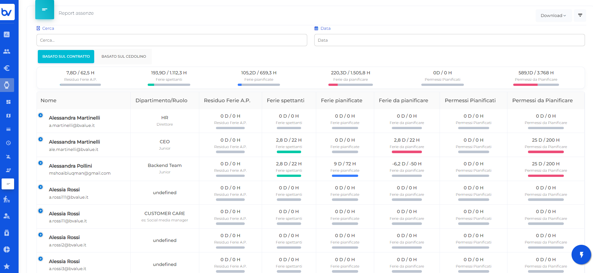The width and height of the screenshot is (593, 273).
Task: Click the green Ferie spettanti summary progress bar
Action: click(169, 85)
